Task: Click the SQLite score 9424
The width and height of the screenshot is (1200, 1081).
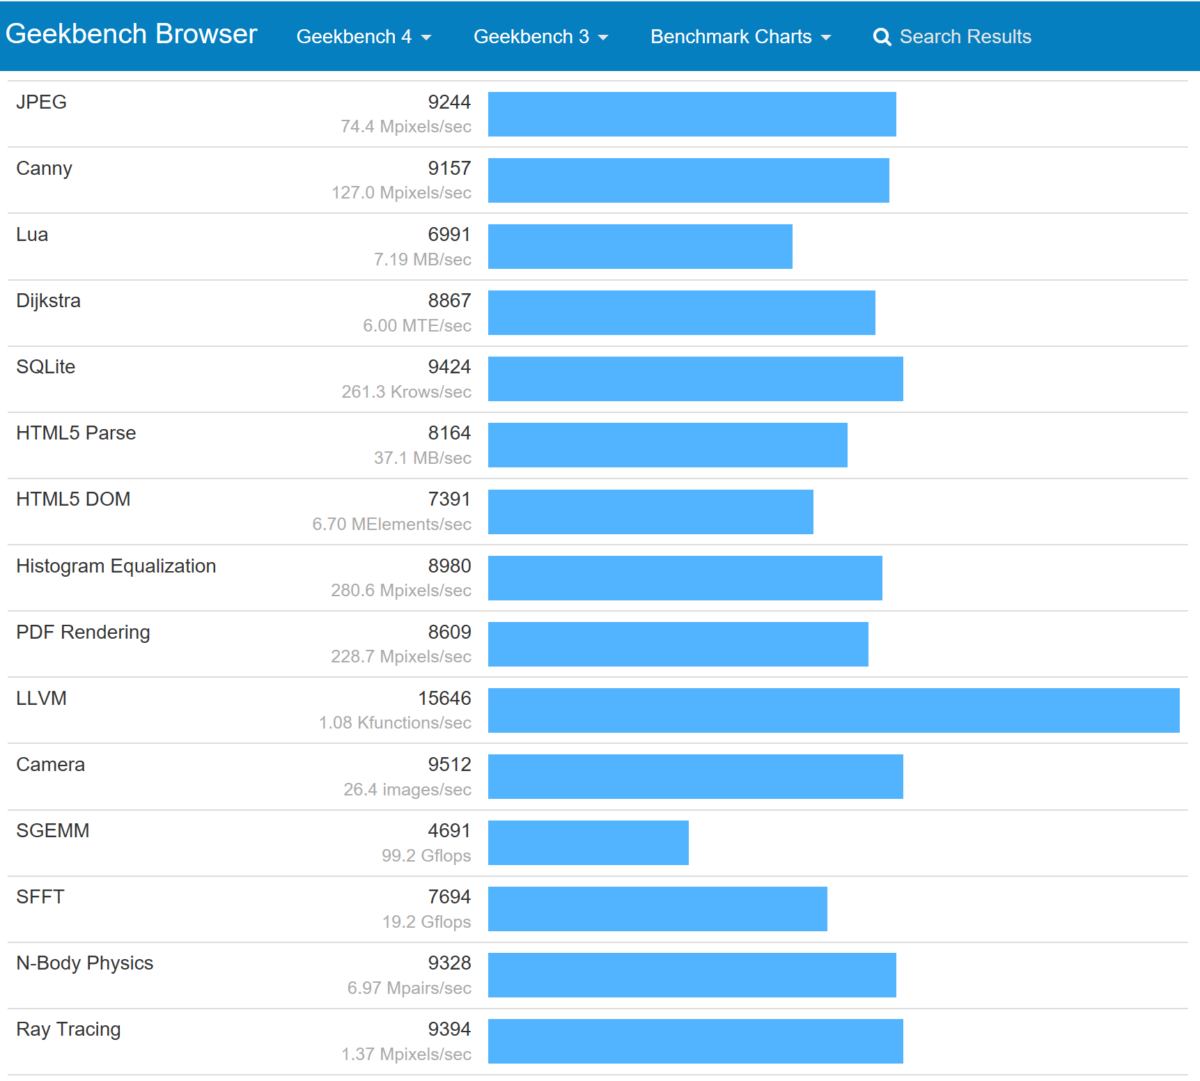Action: click(449, 366)
